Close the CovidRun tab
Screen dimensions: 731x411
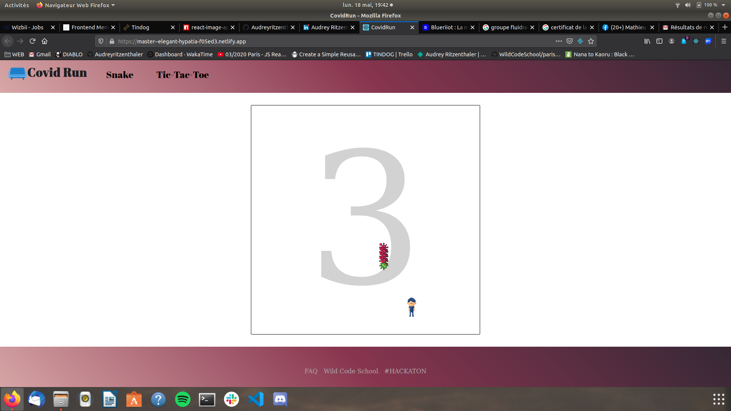(x=412, y=27)
